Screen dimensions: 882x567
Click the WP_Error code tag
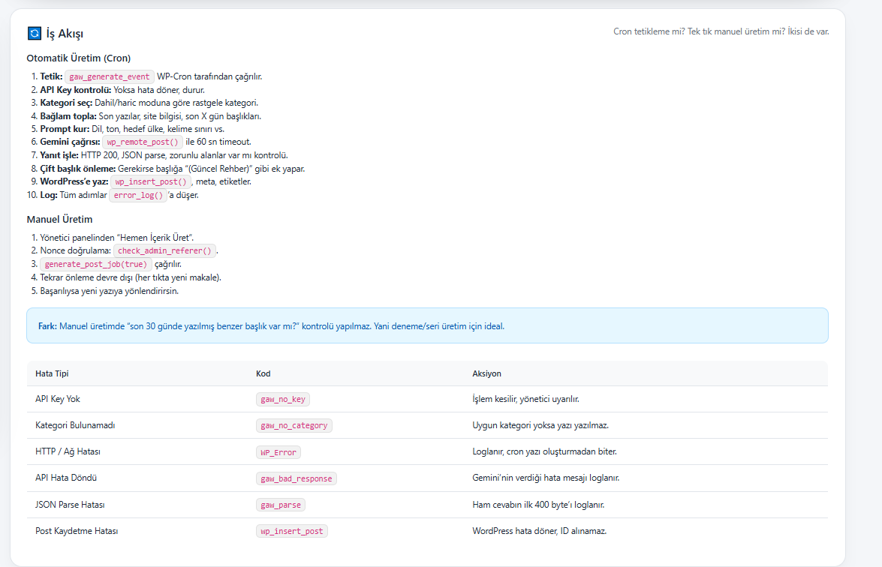pos(278,452)
